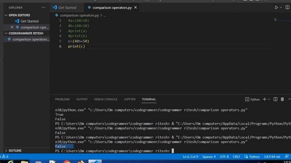Open Internet Explorer from the taskbar

point(11,162)
